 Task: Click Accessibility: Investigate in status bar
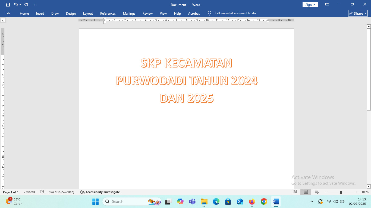(x=100, y=192)
